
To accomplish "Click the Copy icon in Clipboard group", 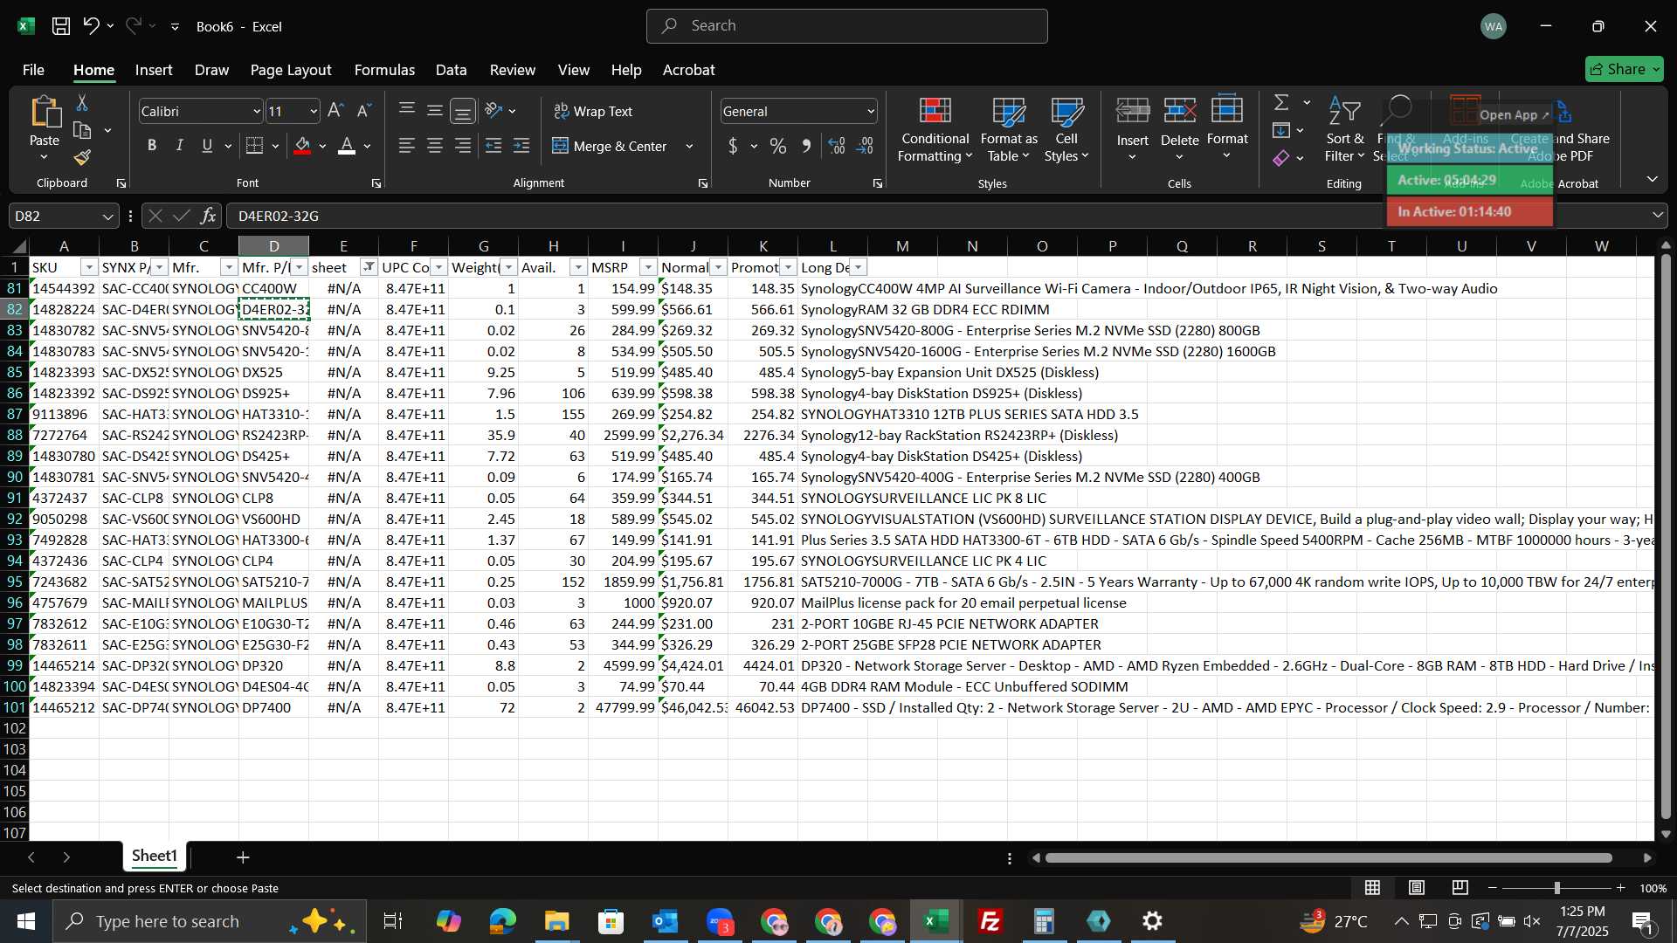I will tap(82, 131).
